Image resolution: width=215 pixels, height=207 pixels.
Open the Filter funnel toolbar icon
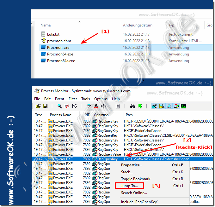coord(89,106)
